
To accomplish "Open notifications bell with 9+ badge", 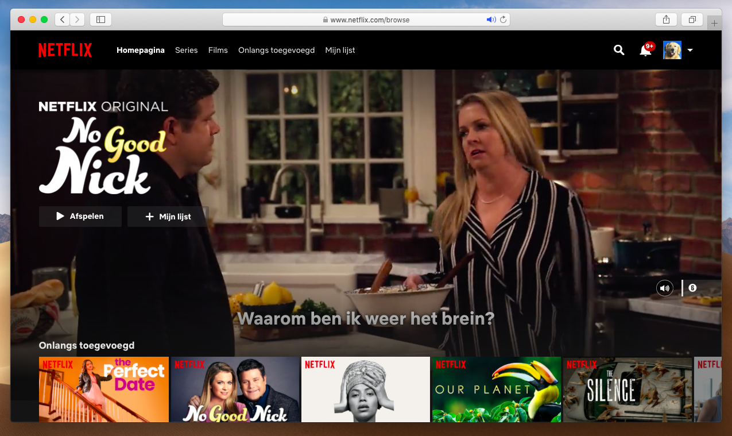I will (645, 51).
